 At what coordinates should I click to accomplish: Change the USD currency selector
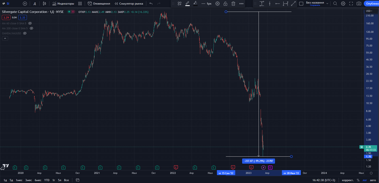coord(369,11)
